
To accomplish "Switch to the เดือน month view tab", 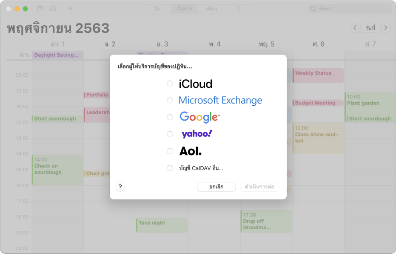I will point(212,9).
